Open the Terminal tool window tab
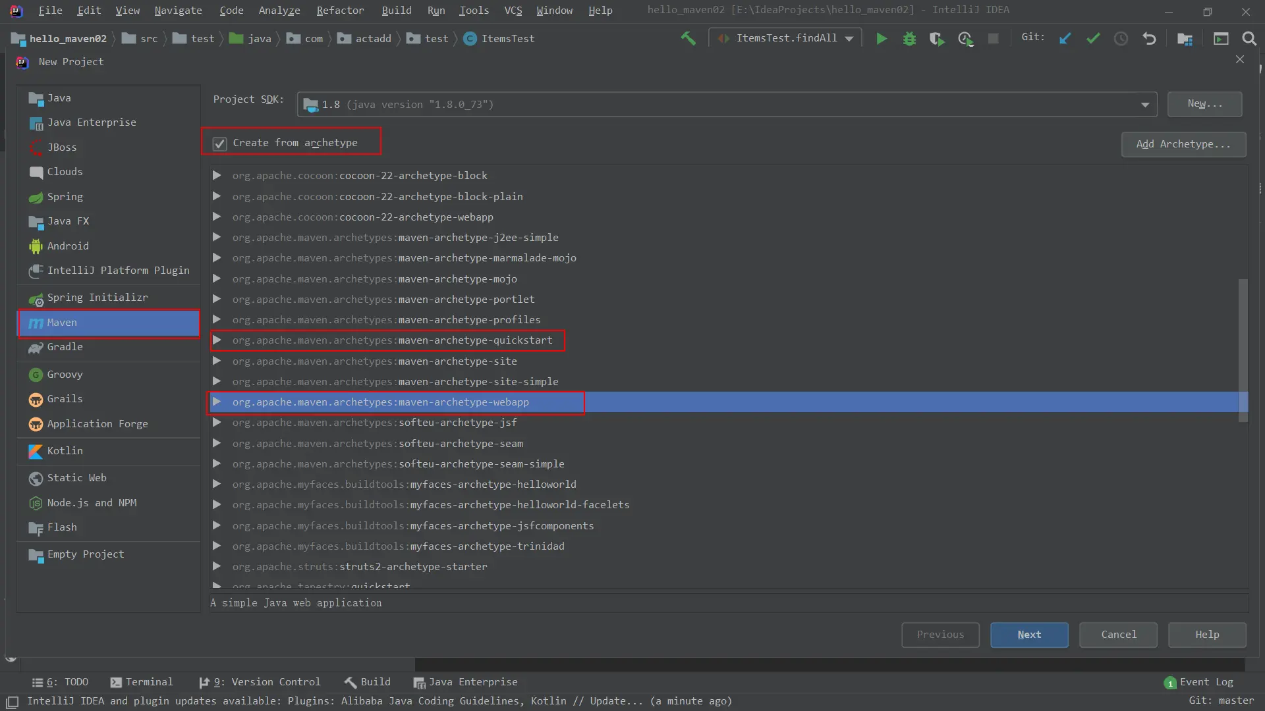Screen dimensions: 1265x711 [x=142, y=682]
